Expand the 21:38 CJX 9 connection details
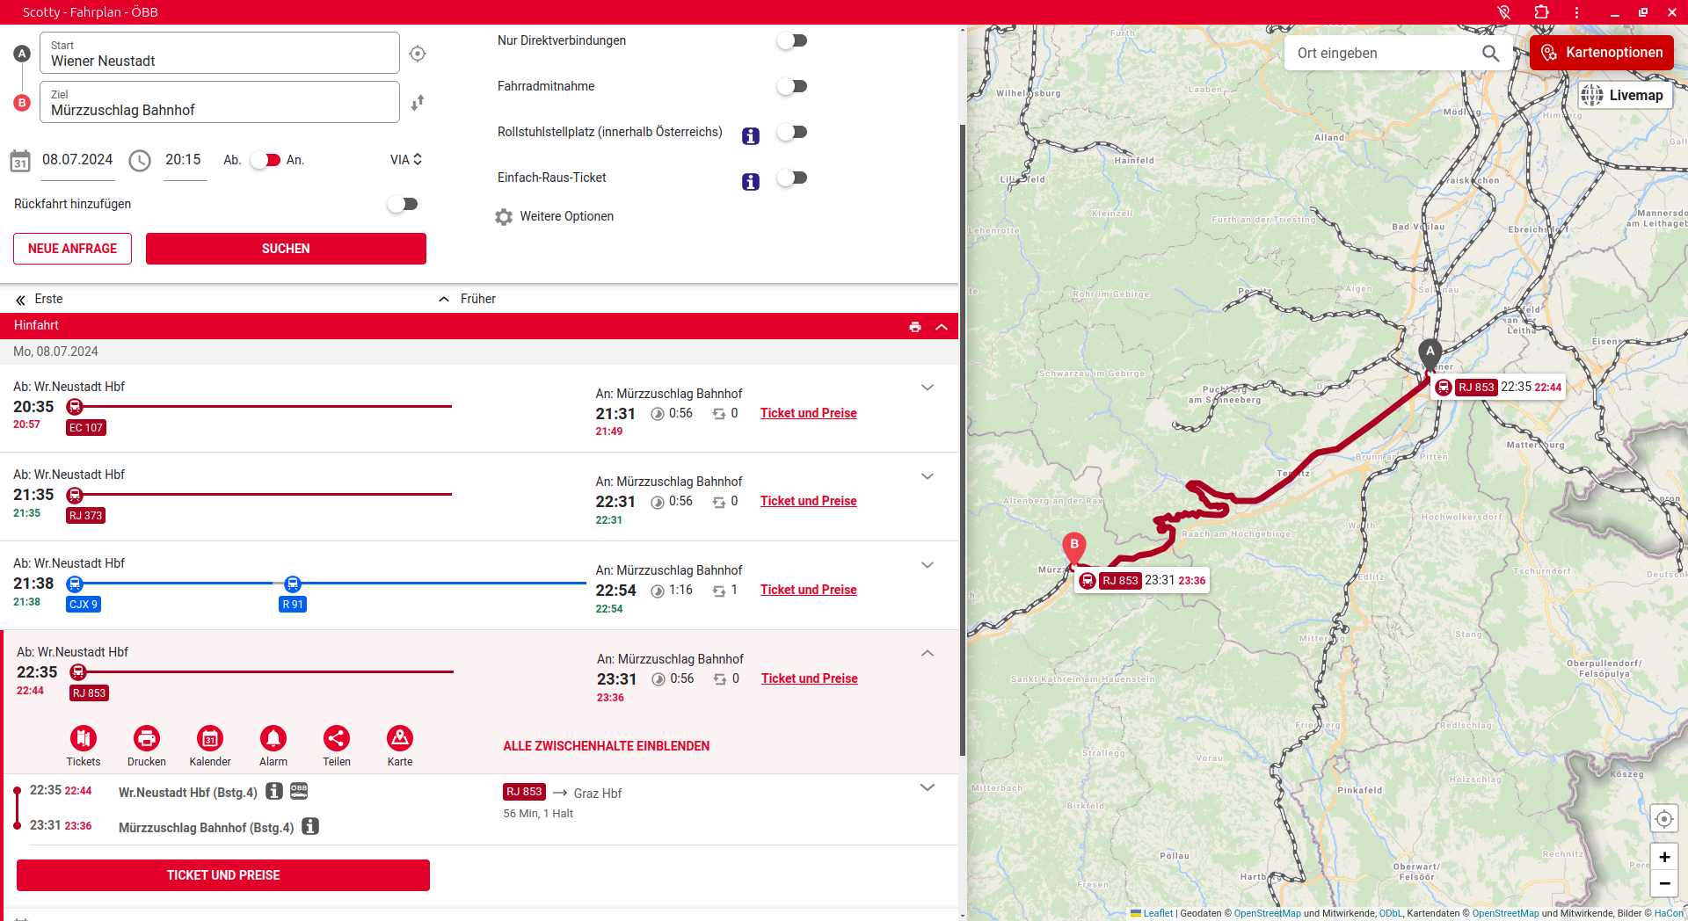1688x921 pixels. pos(927,565)
